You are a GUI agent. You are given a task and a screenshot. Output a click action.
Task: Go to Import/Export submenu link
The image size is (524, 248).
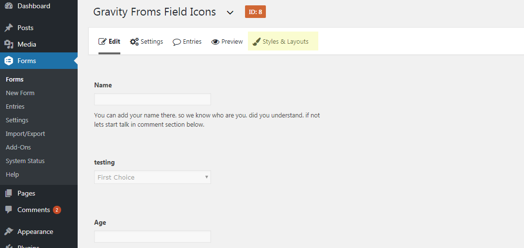tap(25, 133)
